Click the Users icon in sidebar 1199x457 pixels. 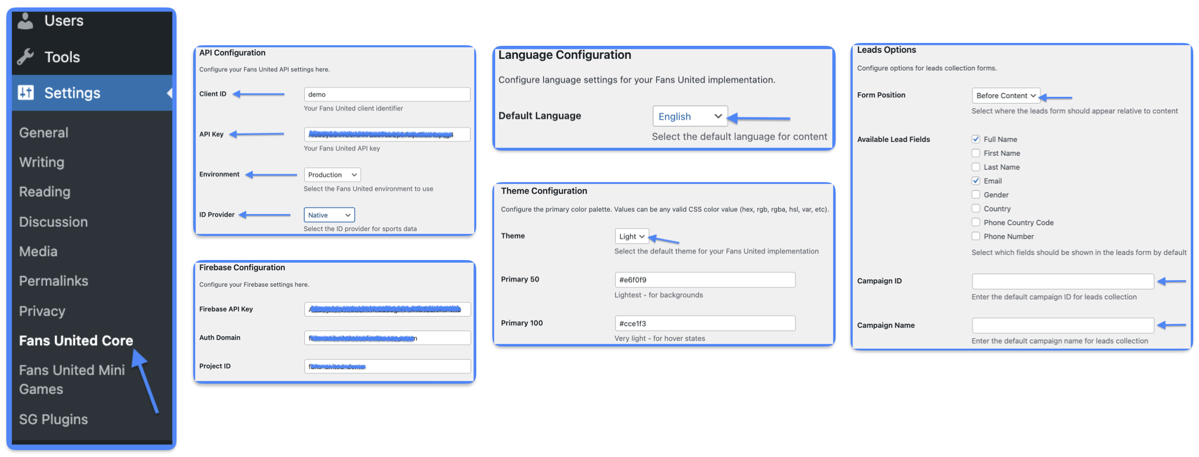25,21
